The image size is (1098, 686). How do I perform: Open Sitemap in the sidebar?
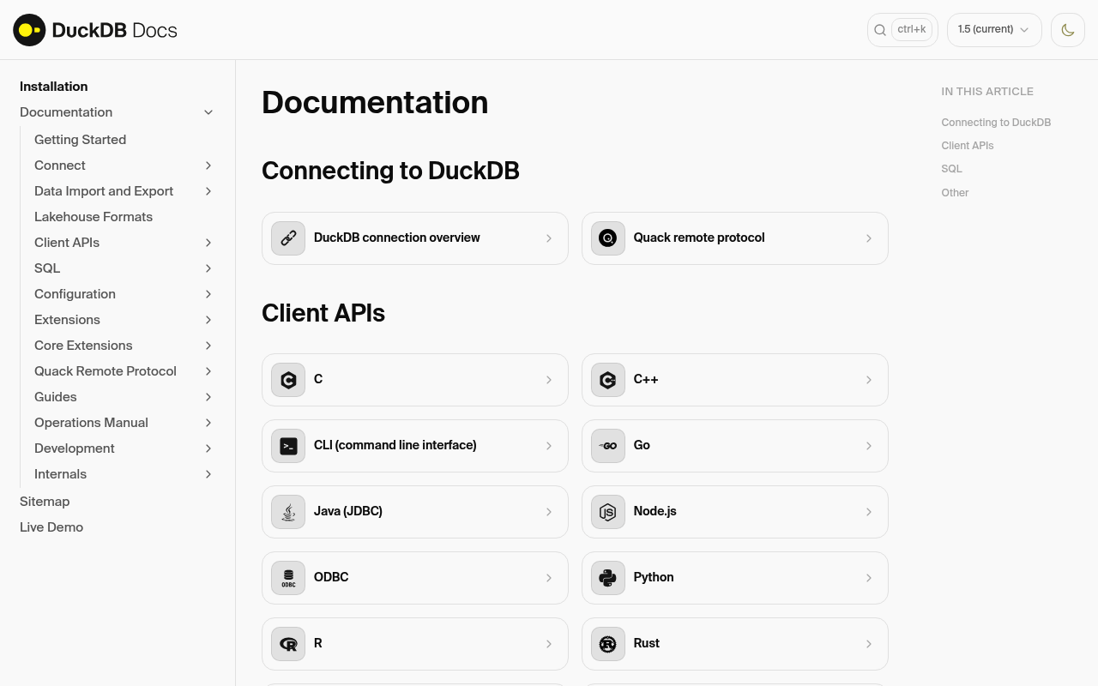point(45,502)
